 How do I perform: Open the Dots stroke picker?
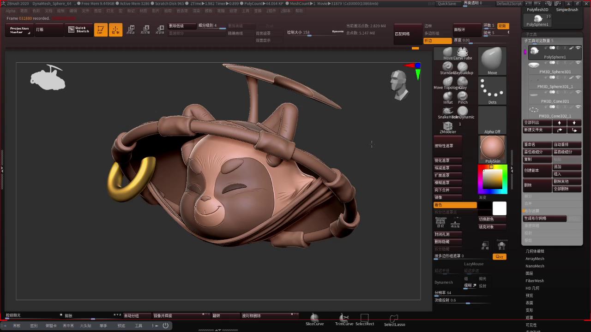[x=492, y=90]
